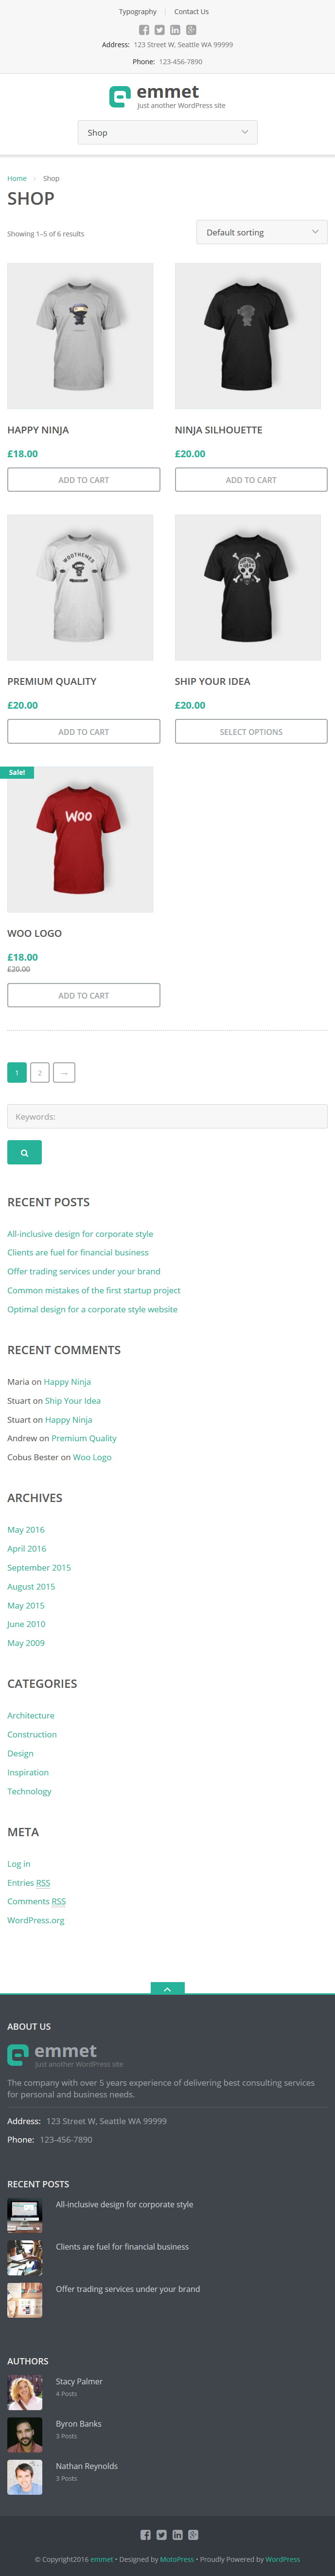Click the next page arrow in pagination
This screenshot has width=335, height=2576.
click(x=64, y=1072)
